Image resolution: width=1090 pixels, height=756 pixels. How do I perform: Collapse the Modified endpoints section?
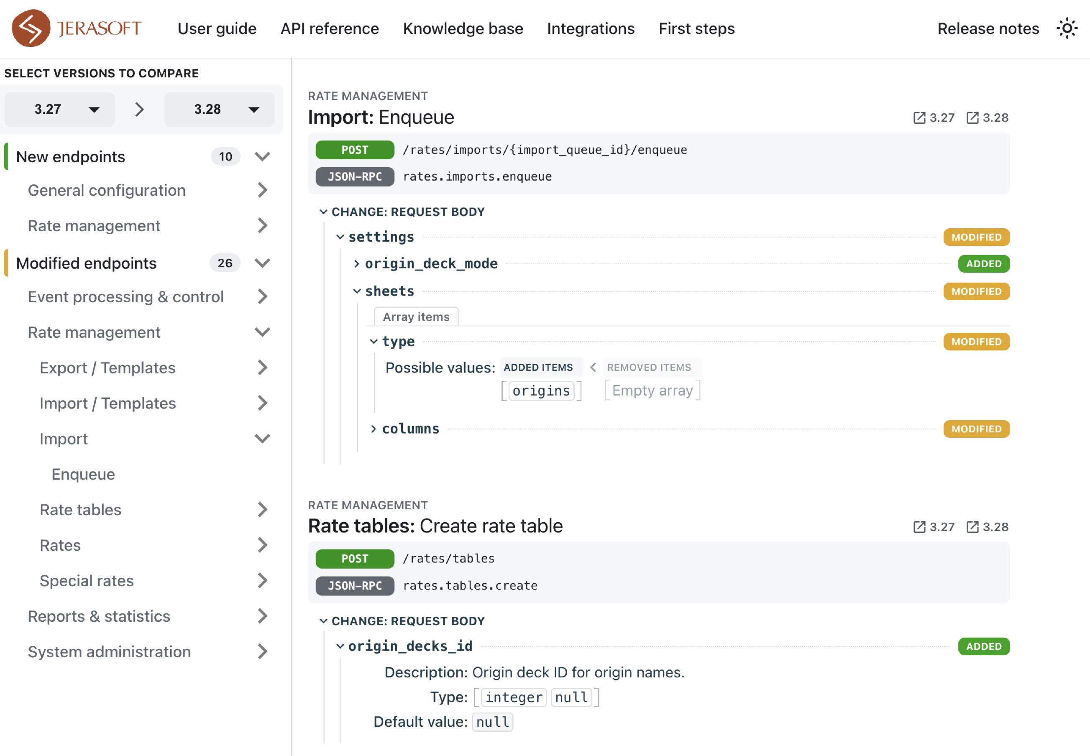coord(262,263)
